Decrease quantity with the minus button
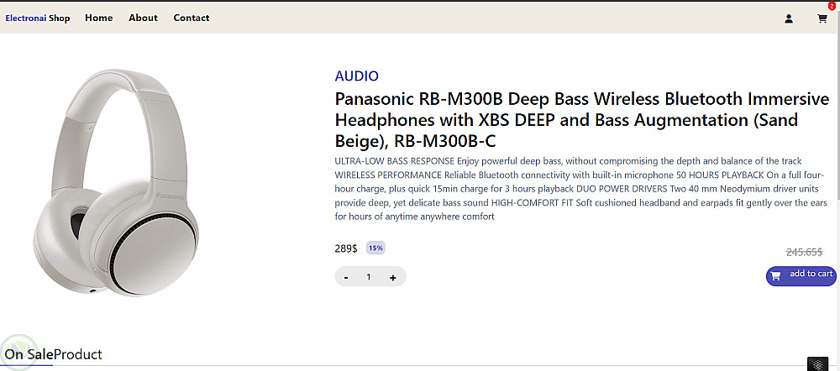Viewport: 840px width, 371px height. pos(346,277)
